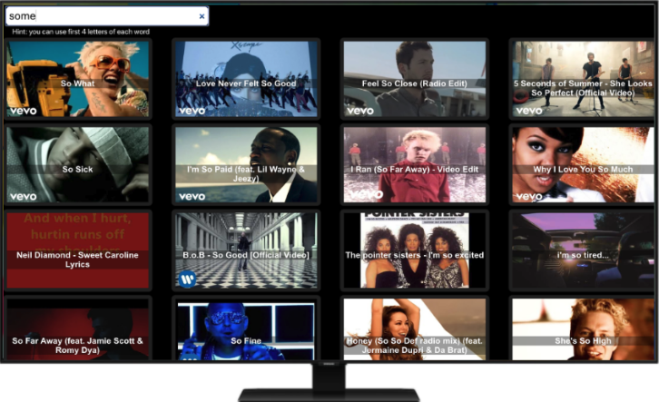Choose the 'So Sick' video tile
659x402 pixels.
pyautogui.click(x=78, y=164)
